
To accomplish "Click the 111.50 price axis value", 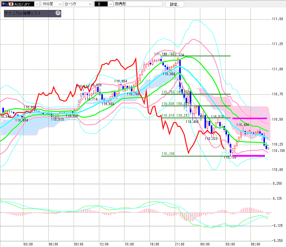I will tap(277, 19).
